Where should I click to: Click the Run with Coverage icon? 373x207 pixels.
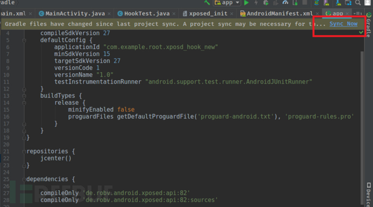tap(276, 3)
